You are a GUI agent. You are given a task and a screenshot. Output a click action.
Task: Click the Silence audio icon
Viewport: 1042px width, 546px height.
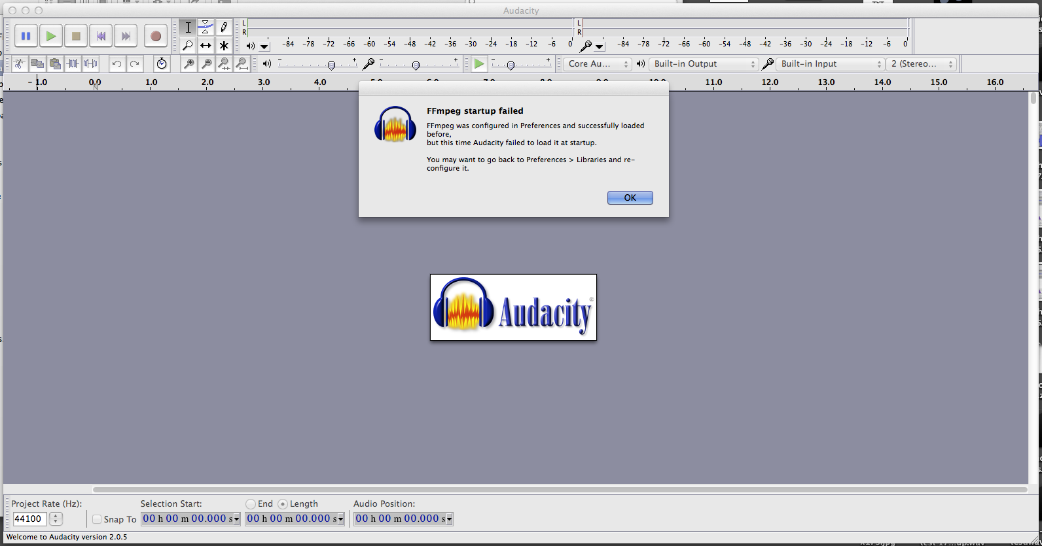coord(90,63)
